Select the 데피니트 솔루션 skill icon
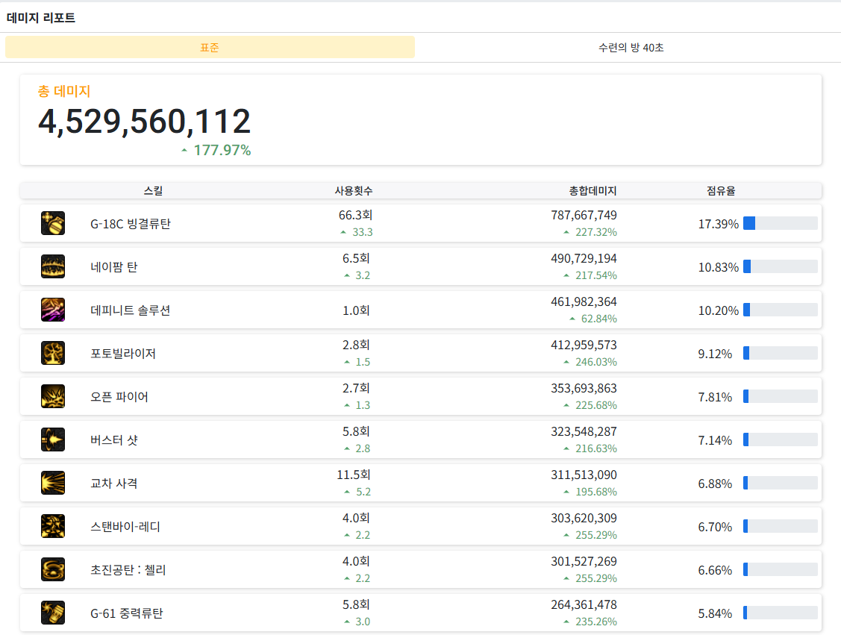Image resolution: width=841 pixels, height=635 pixels. coord(53,310)
